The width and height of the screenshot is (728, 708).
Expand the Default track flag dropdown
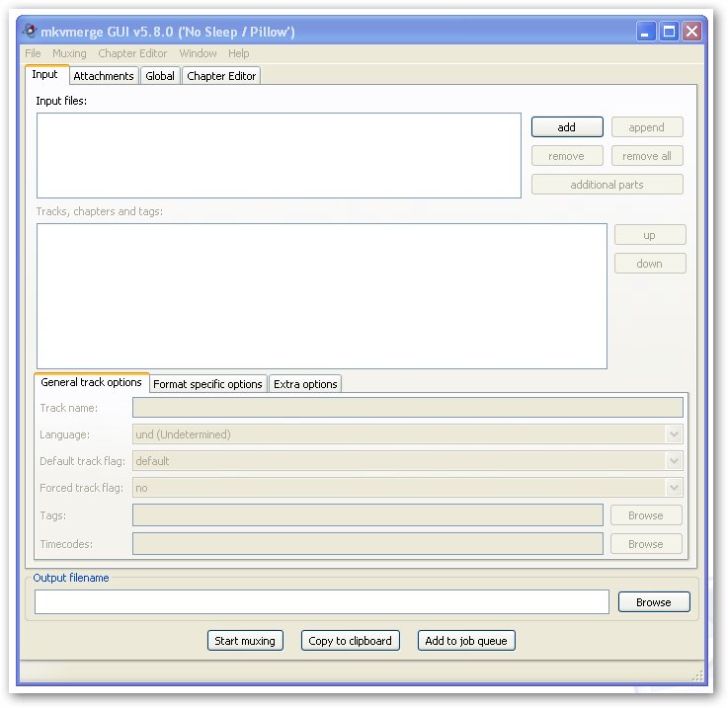[x=674, y=461]
